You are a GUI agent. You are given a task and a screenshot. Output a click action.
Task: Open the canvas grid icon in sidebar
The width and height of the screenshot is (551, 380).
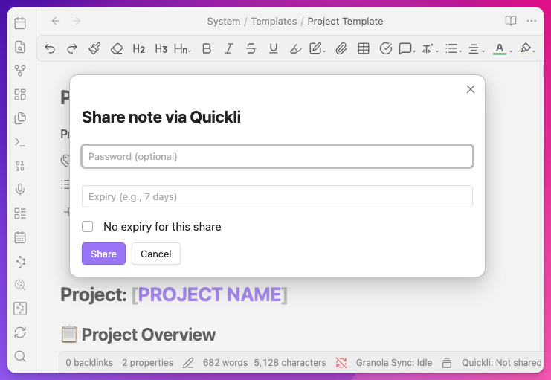[20, 94]
